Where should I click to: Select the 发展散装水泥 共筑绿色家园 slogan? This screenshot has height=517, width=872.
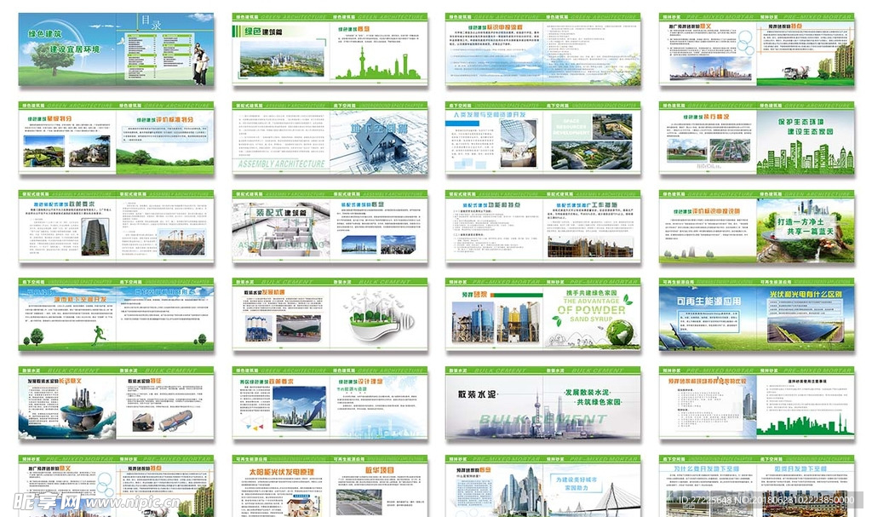pyautogui.click(x=593, y=397)
